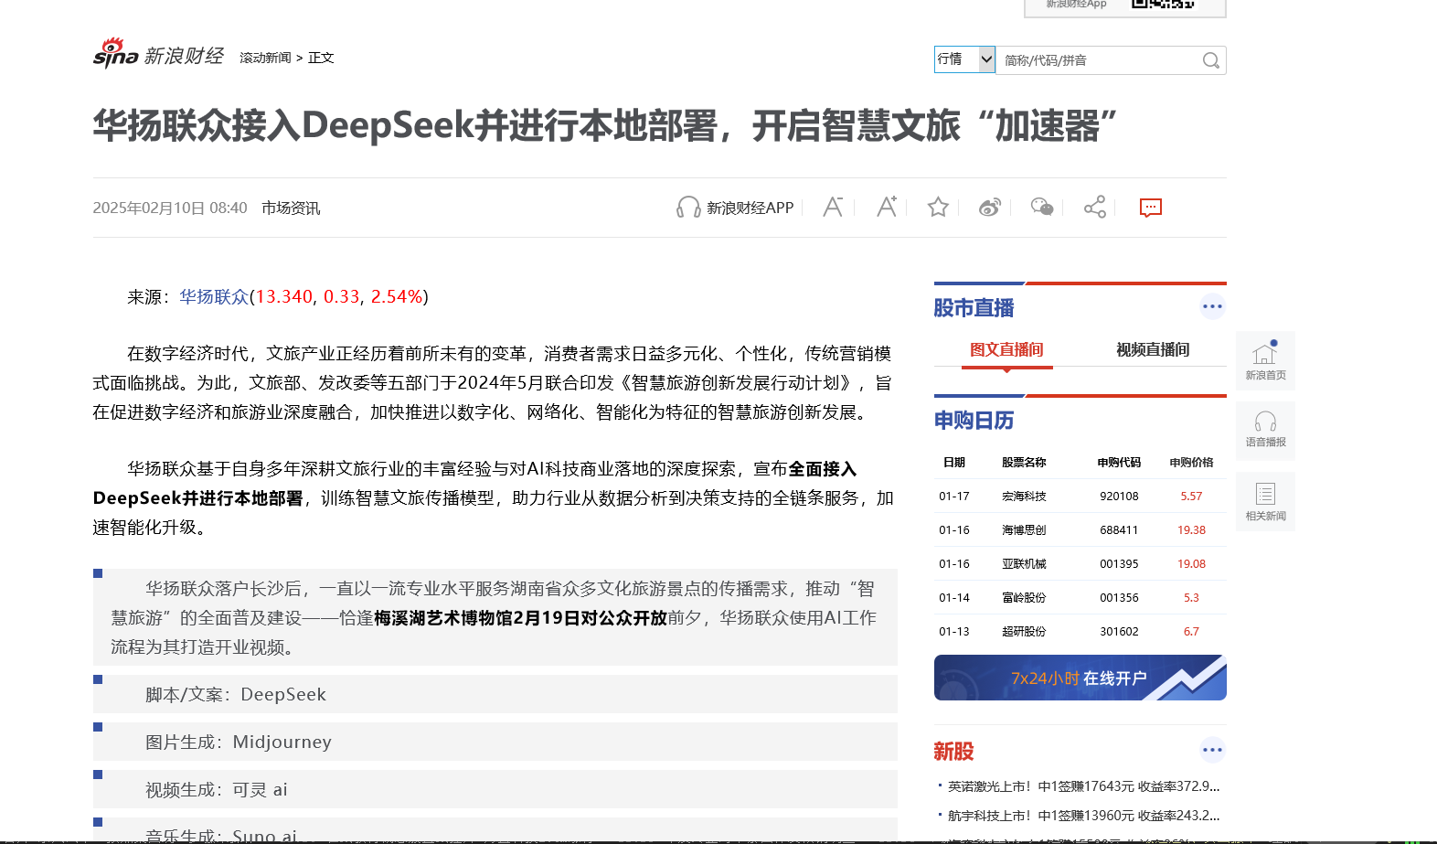Open 新浪财经APP link
The width and height of the screenshot is (1437, 844).
[x=750, y=208]
